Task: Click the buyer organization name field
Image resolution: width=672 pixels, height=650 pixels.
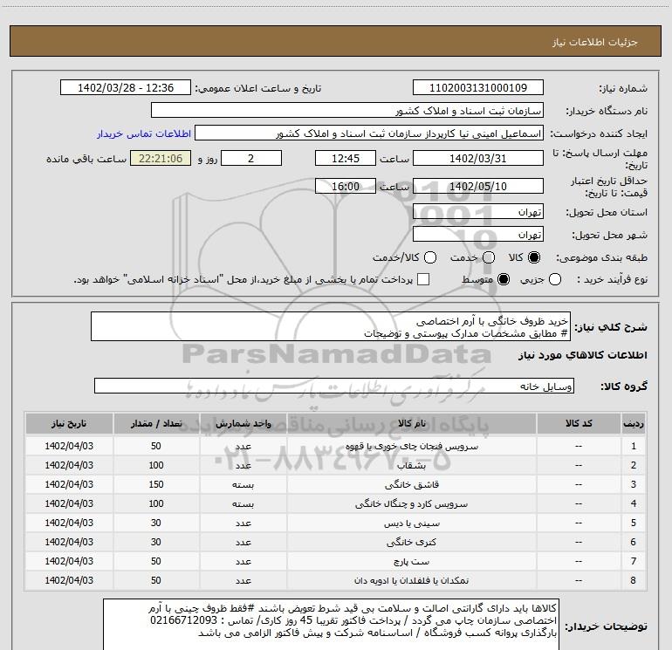Action: (x=347, y=111)
